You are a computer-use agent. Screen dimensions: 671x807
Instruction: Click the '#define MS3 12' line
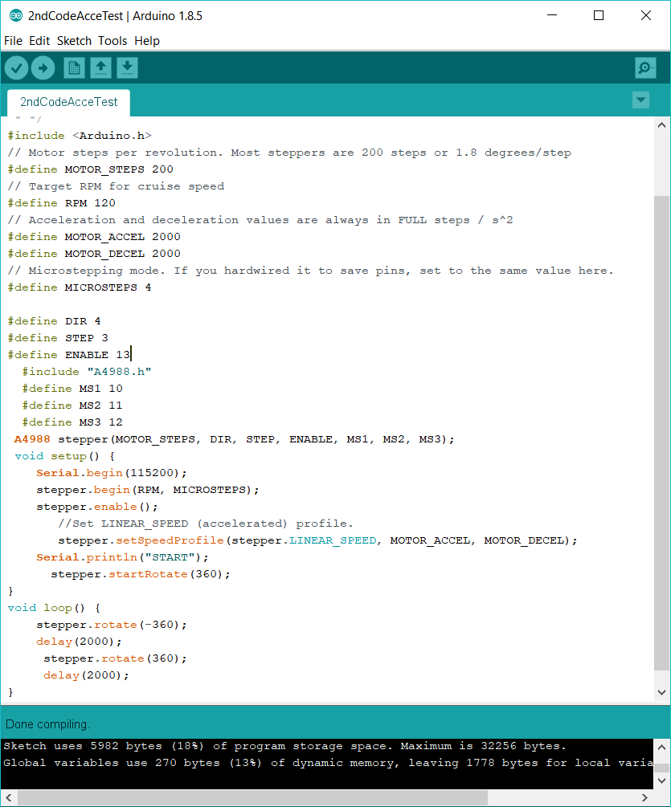tap(72, 422)
